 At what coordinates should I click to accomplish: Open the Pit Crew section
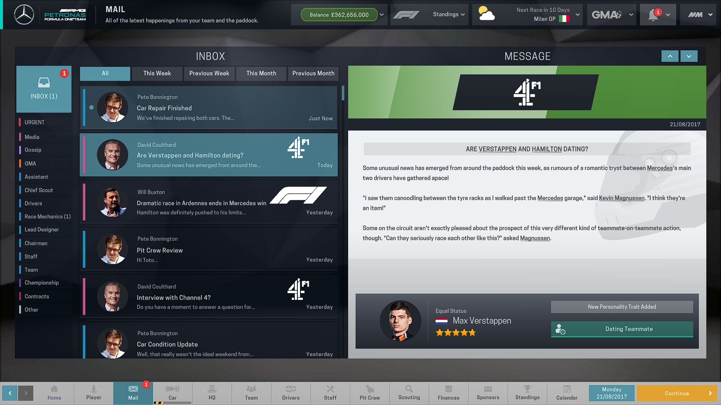370,393
